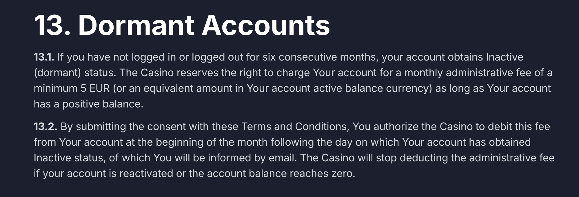The image size is (579, 197).
Task: Click the word 'Accounts' in the heading
Action: 266,25
